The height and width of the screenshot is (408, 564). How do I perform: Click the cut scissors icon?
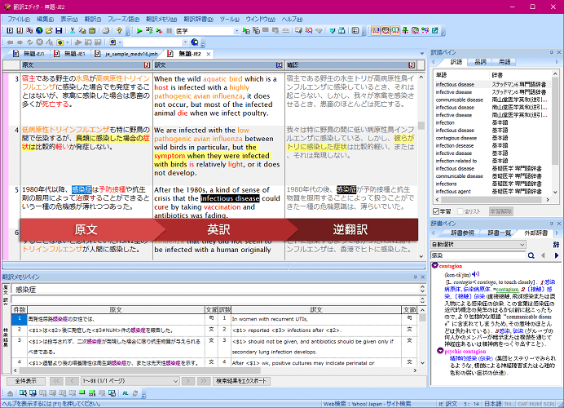coord(73,31)
